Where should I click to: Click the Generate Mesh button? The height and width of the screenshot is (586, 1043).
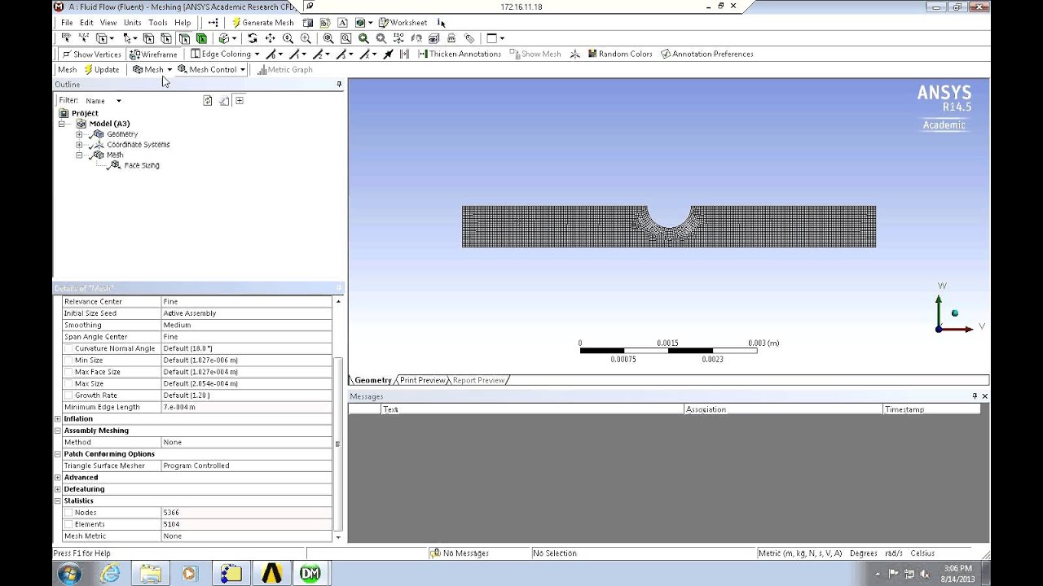coord(262,23)
